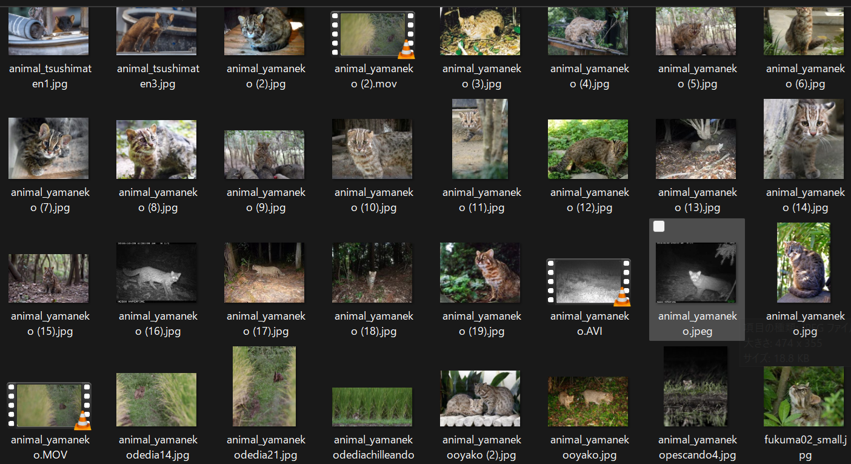
Task: Select the animal_yamanekoodedia14.jpg file
Action: 156,399
